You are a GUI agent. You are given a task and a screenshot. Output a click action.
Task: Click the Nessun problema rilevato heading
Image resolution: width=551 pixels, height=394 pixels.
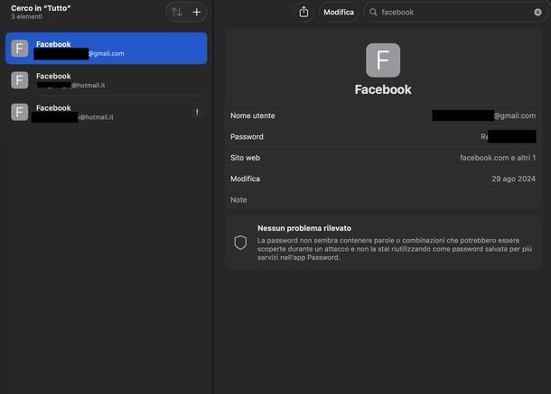coord(304,228)
